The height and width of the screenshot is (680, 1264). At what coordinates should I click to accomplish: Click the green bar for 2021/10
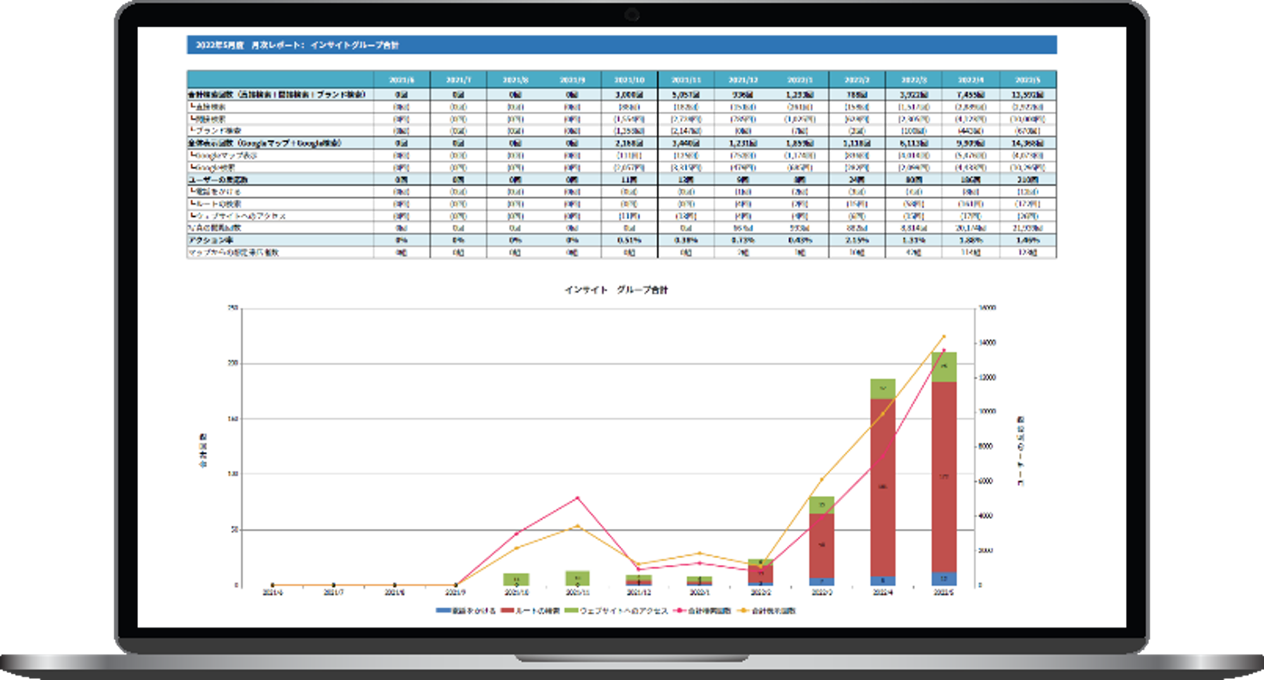[x=516, y=579]
